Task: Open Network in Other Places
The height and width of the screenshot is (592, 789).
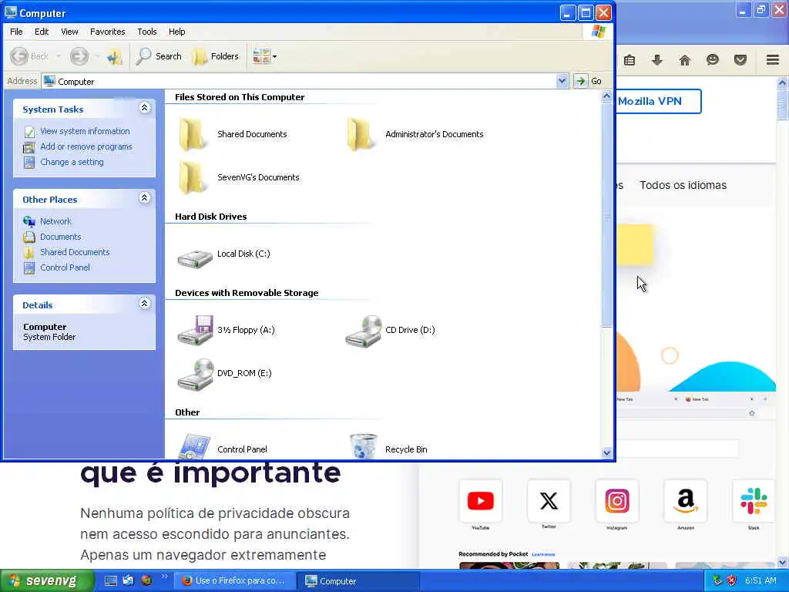Action: [x=55, y=221]
